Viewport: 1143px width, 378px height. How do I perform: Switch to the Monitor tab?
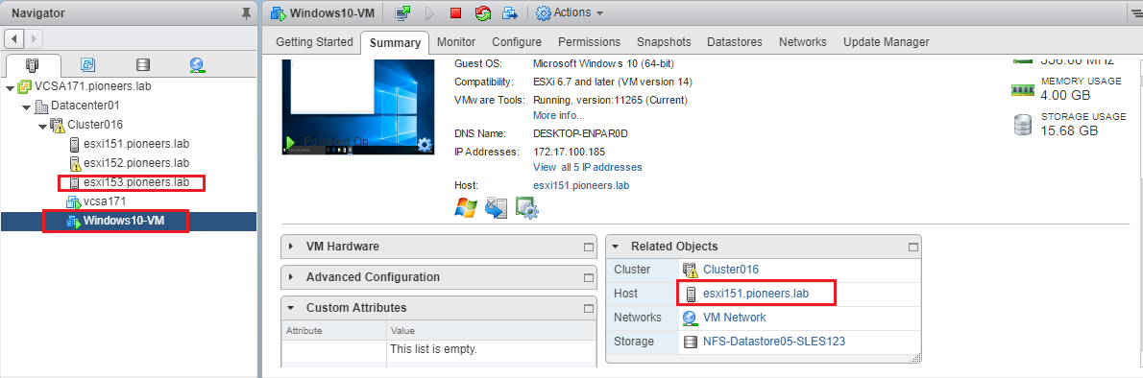(456, 42)
